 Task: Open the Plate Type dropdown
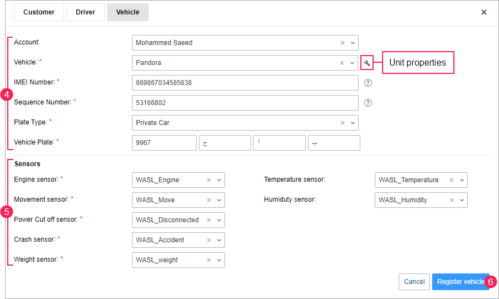(353, 123)
